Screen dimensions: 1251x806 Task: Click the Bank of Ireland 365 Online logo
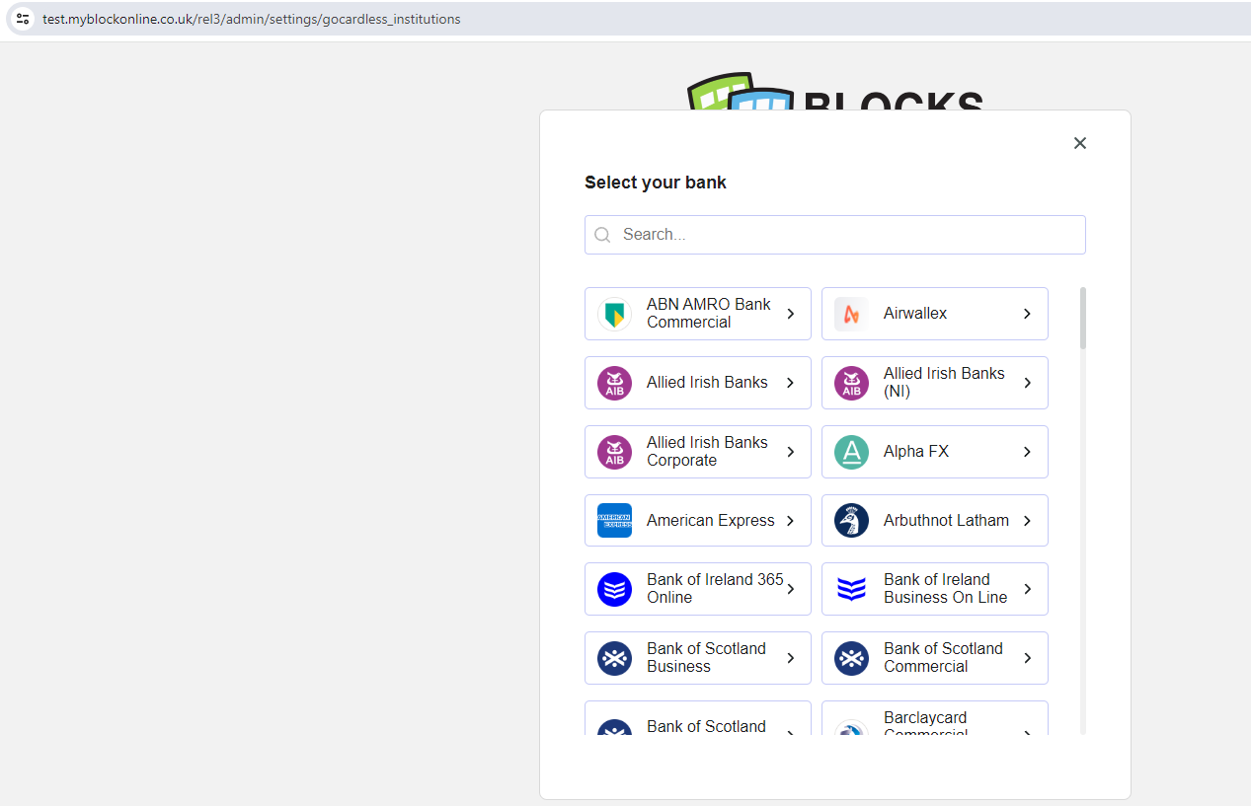pyautogui.click(x=614, y=589)
